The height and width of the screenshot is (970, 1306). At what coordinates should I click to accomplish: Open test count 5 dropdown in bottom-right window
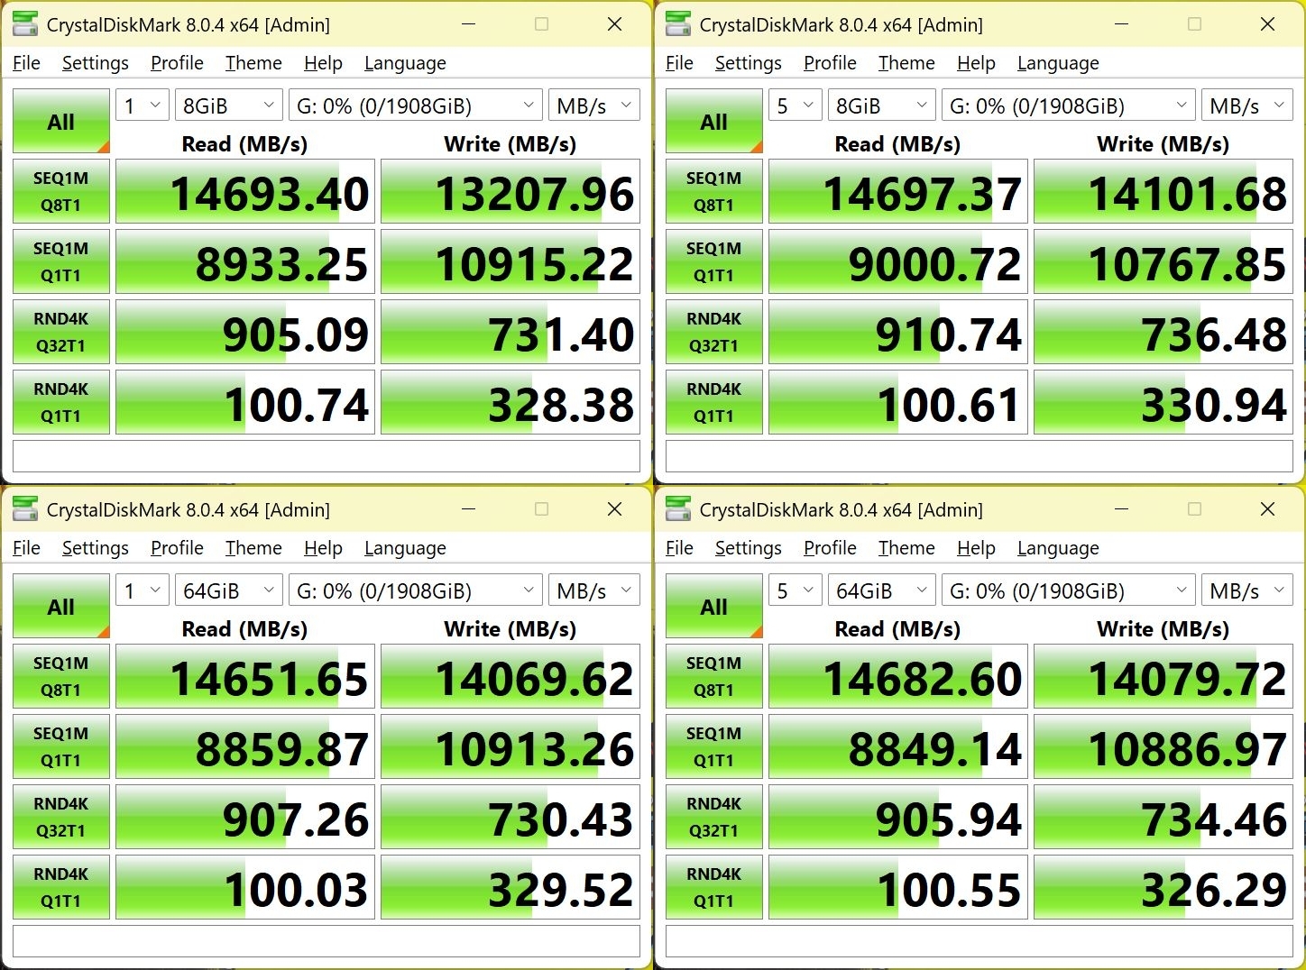pyautogui.click(x=796, y=590)
